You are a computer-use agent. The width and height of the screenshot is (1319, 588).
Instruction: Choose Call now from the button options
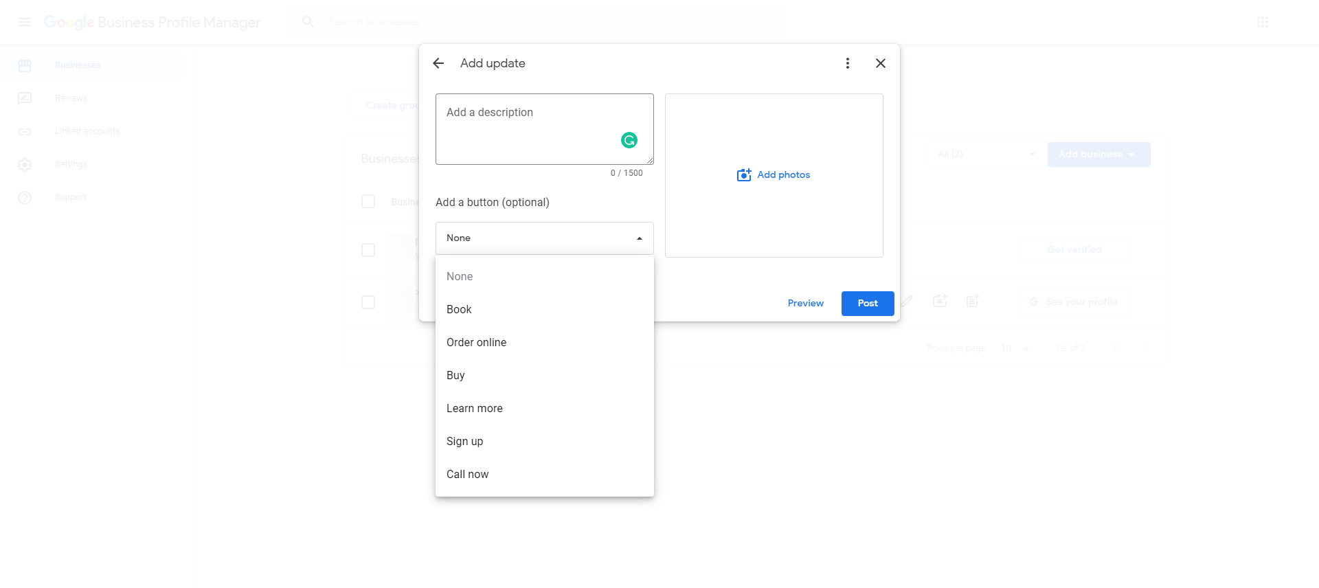(545, 474)
